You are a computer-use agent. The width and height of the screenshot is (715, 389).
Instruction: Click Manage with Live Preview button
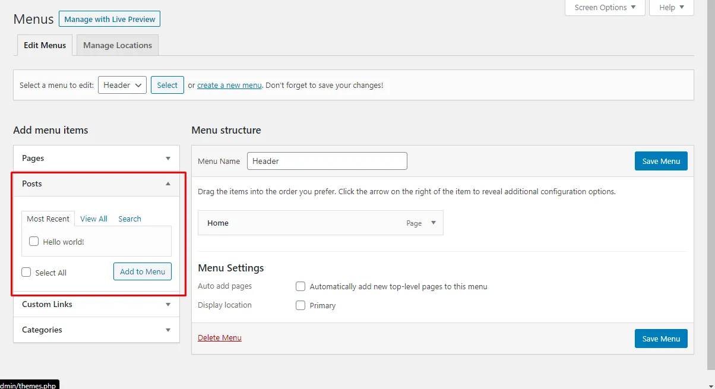pos(109,19)
